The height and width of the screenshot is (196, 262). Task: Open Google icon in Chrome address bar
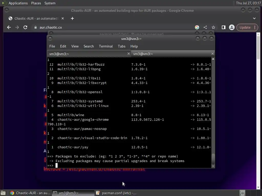pos(197,27)
